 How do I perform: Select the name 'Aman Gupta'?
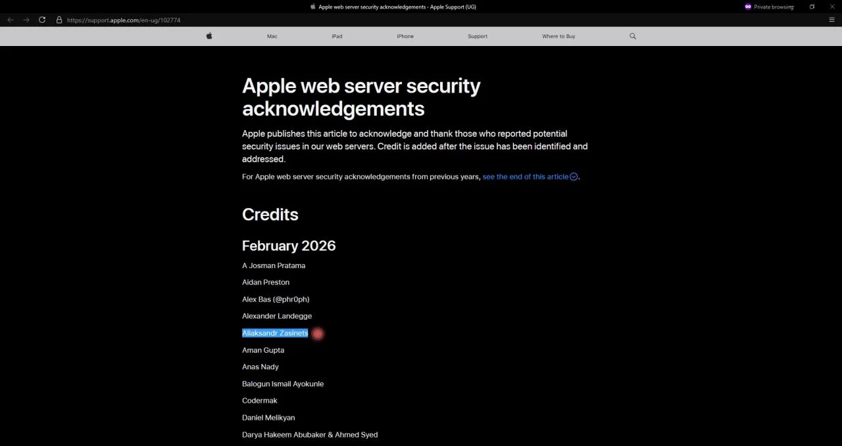263,350
